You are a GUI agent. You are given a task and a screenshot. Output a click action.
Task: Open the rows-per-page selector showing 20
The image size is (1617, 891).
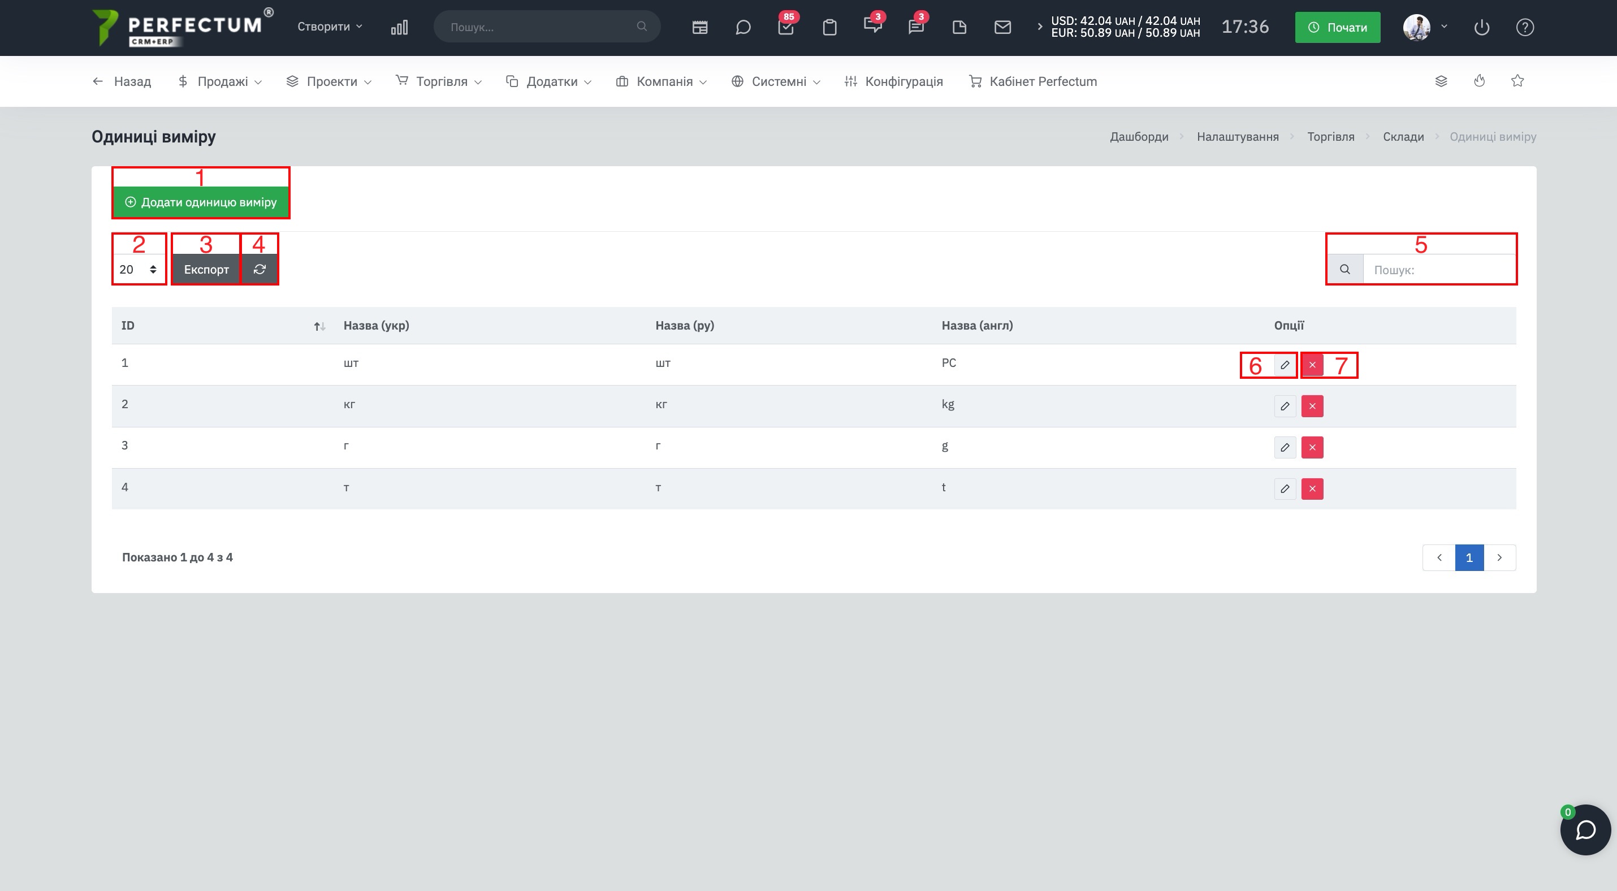pos(139,269)
